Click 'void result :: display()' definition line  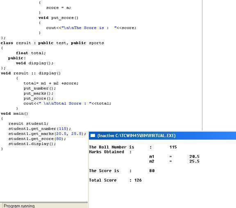click(31, 73)
